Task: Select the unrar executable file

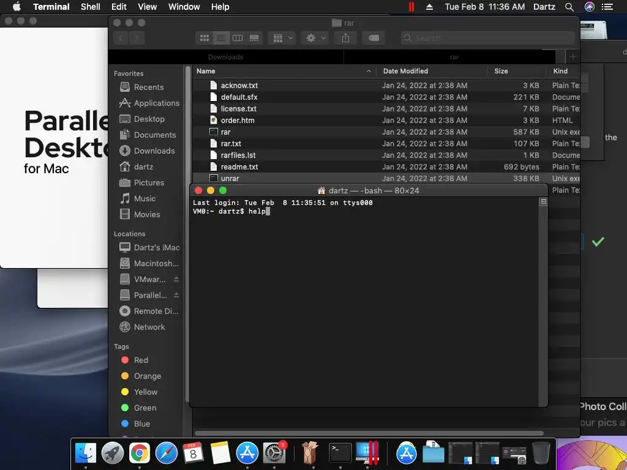Action: [x=386, y=178]
